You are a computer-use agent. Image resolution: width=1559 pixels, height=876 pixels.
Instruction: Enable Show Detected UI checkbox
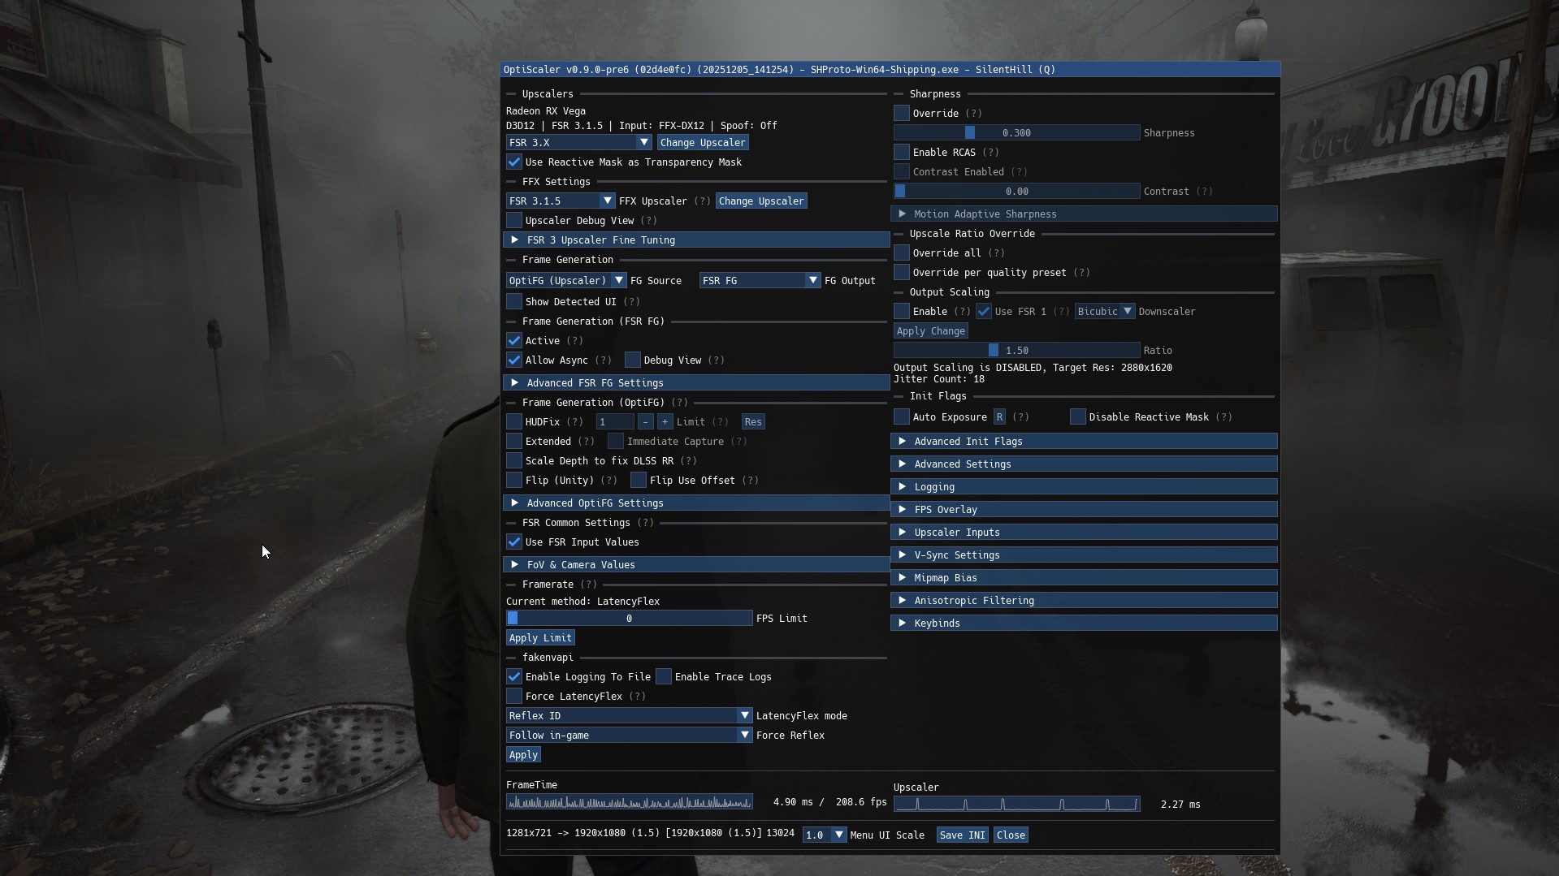click(514, 302)
